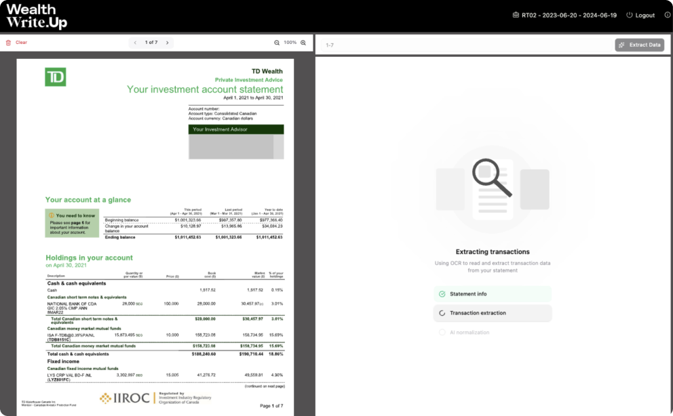
Task: Click the 'Page 1 of 7' footer text
Action: 271,406
